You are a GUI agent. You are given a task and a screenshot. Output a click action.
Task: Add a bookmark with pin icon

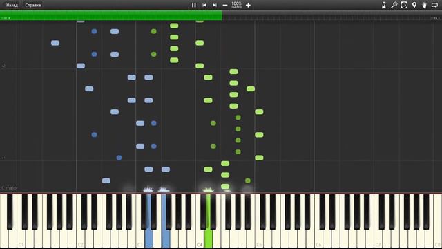point(414,5)
